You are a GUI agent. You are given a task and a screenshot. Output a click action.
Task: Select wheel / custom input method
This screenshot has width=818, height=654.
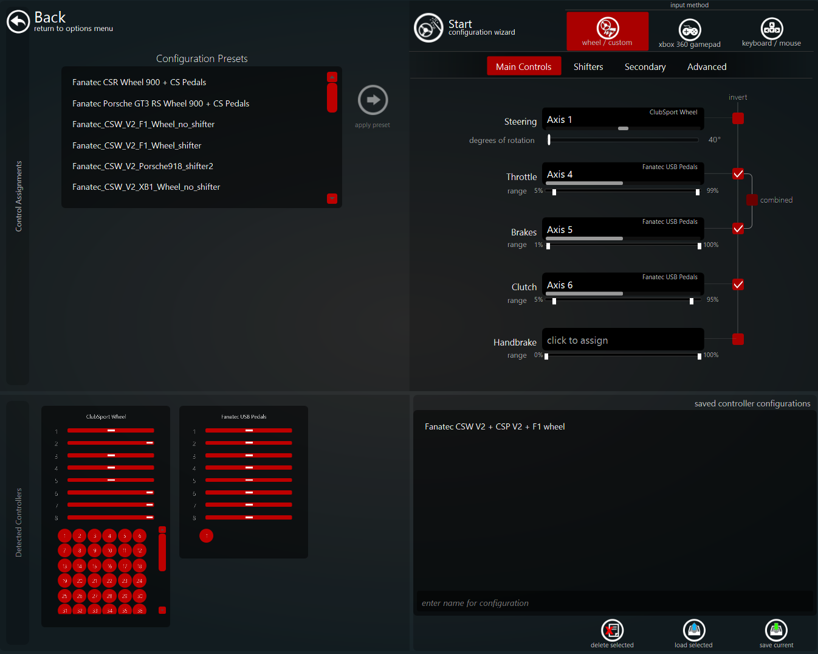[607, 31]
